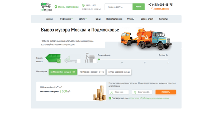Viewport: 207px width, 116px height.
Task: Click the phone number +7 (495) 008-45-75
Action: point(161,5)
